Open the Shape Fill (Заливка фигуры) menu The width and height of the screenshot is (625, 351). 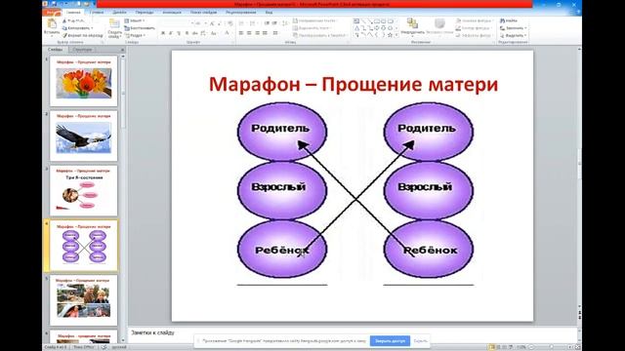tap(475, 20)
